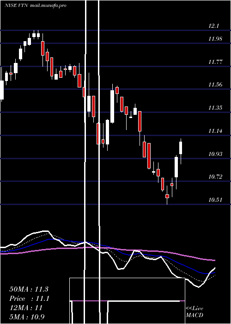Click the Price : 11.1 reading

coord(29,299)
